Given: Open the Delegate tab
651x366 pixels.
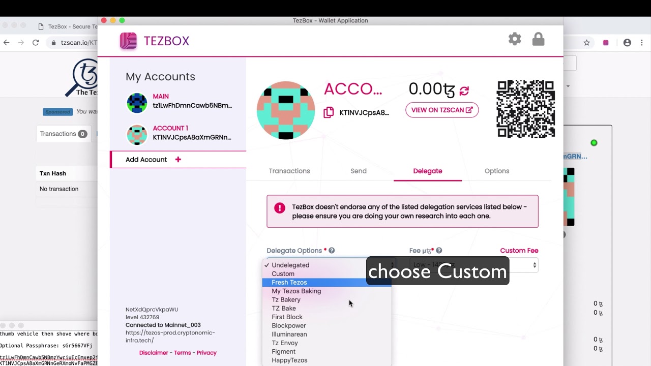Looking at the screenshot, I should pyautogui.click(x=428, y=171).
